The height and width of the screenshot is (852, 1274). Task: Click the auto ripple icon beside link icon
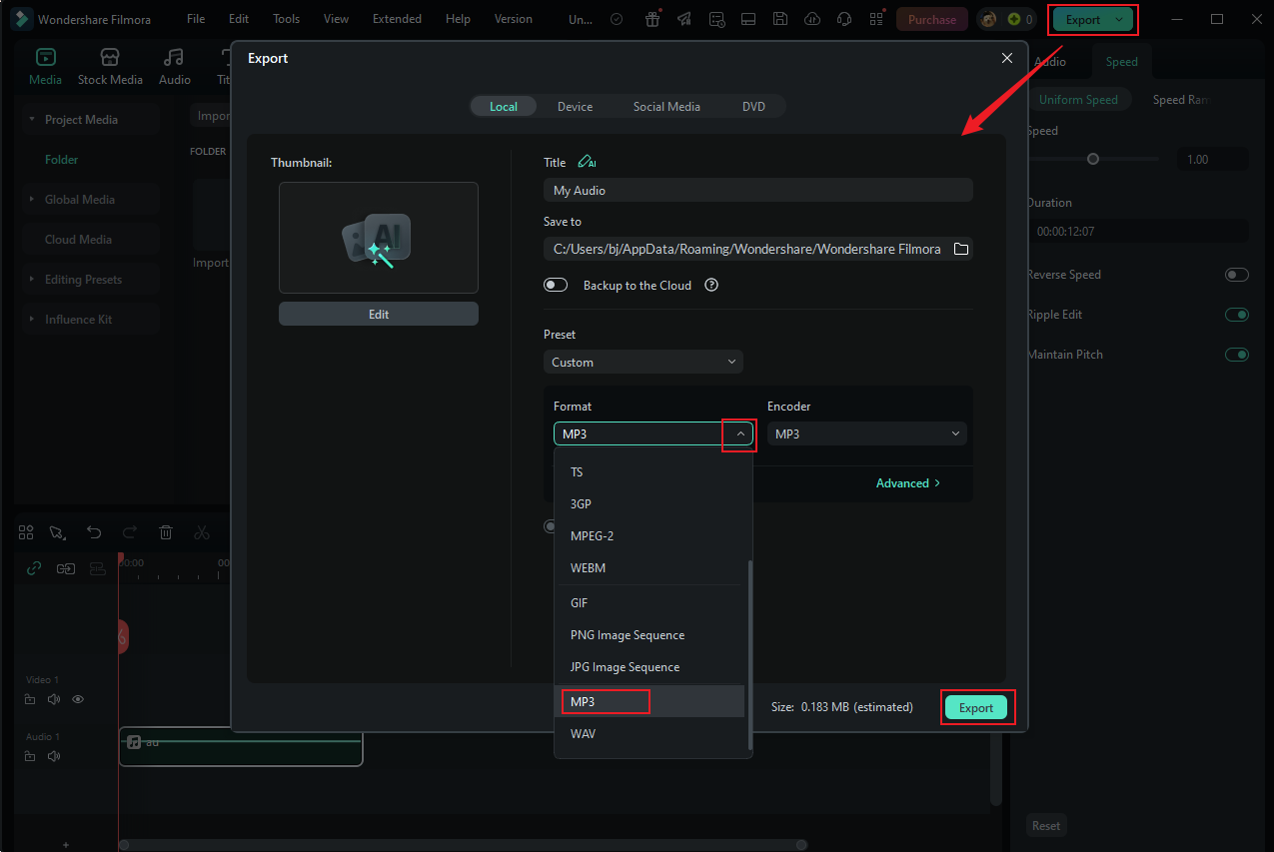click(x=65, y=568)
